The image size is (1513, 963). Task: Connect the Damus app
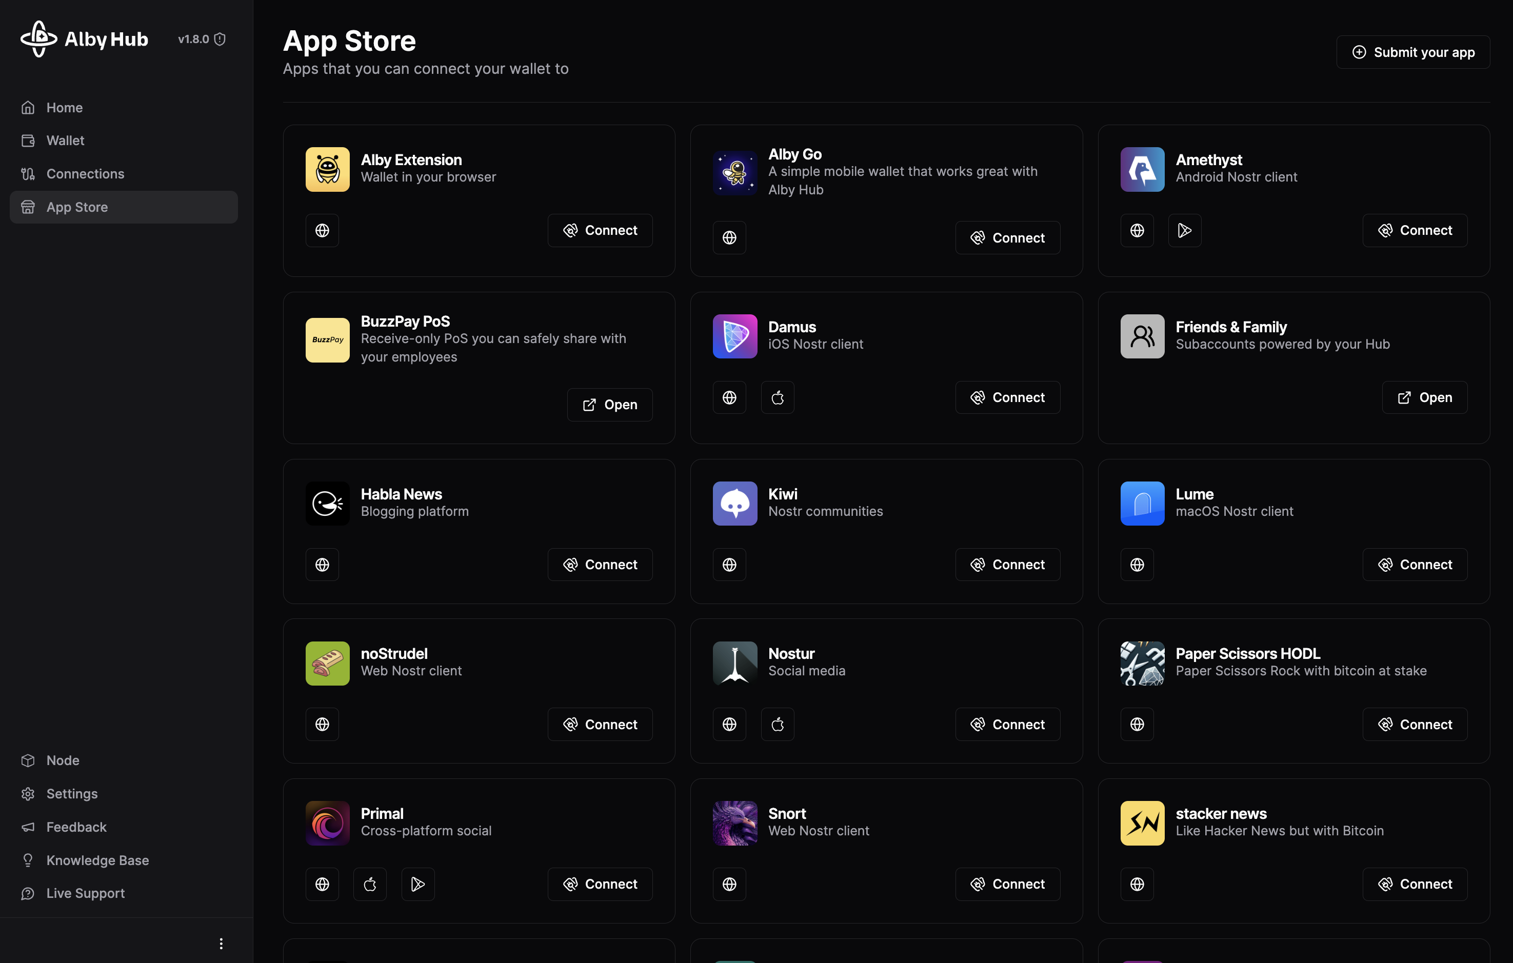[1007, 397]
